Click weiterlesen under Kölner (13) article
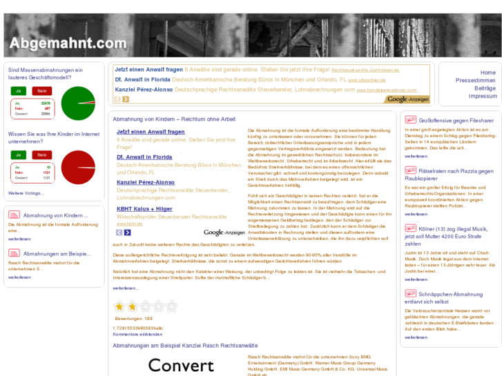Screen dimensions: 502x376 pos(416,279)
